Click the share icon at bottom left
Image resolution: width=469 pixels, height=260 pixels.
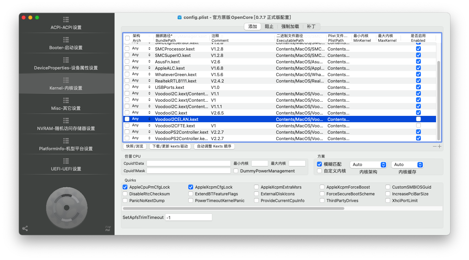click(25, 228)
